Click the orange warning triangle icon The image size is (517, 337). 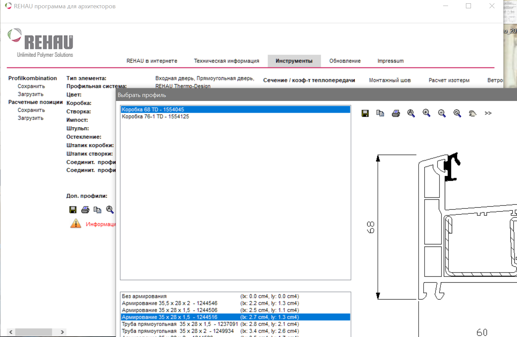(x=76, y=223)
